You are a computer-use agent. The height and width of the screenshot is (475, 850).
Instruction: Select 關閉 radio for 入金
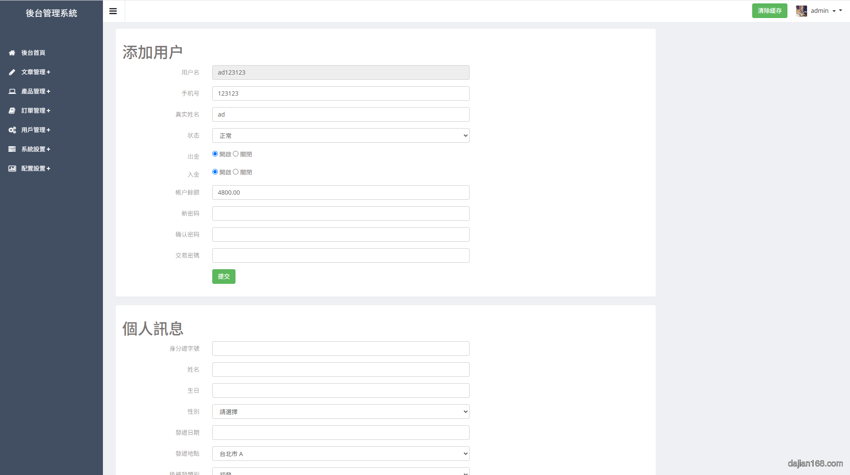236,172
